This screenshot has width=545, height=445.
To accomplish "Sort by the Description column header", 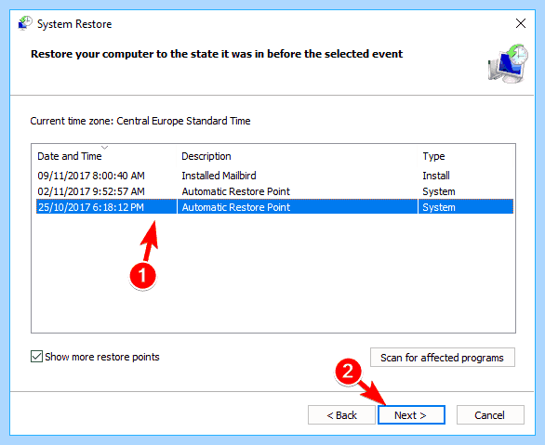I will click(x=298, y=156).
